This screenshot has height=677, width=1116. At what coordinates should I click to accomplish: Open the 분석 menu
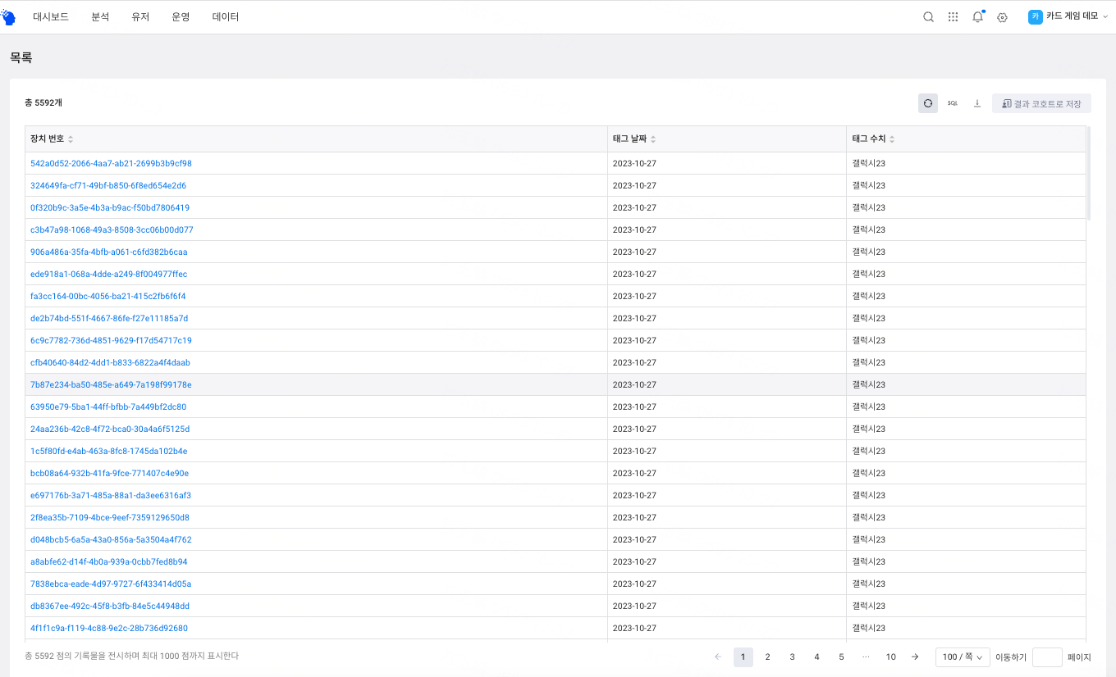[x=100, y=16]
